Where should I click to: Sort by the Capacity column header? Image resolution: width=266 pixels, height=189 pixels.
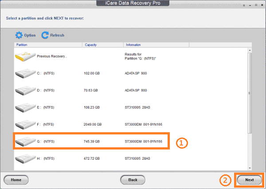pos(102,45)
